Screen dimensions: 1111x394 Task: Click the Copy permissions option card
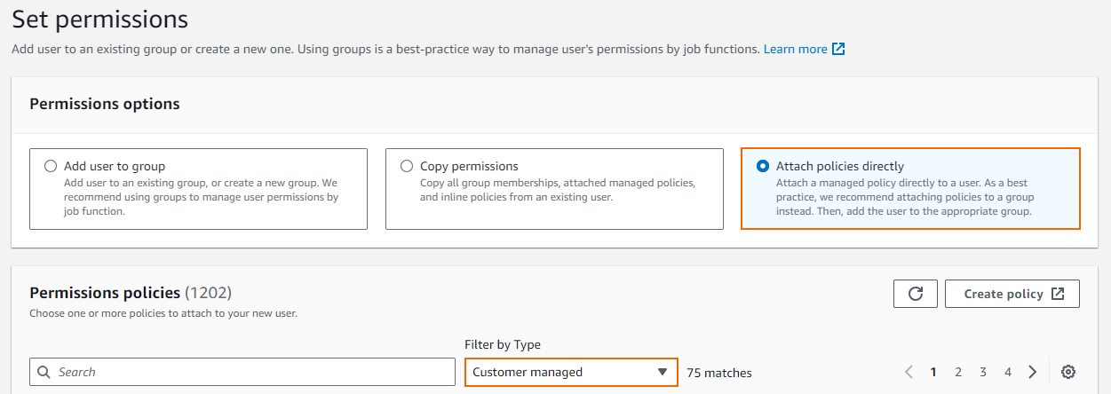[554, 189]
